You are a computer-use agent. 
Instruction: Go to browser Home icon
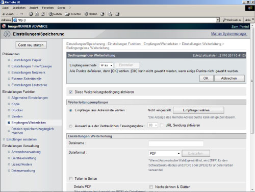43,14
